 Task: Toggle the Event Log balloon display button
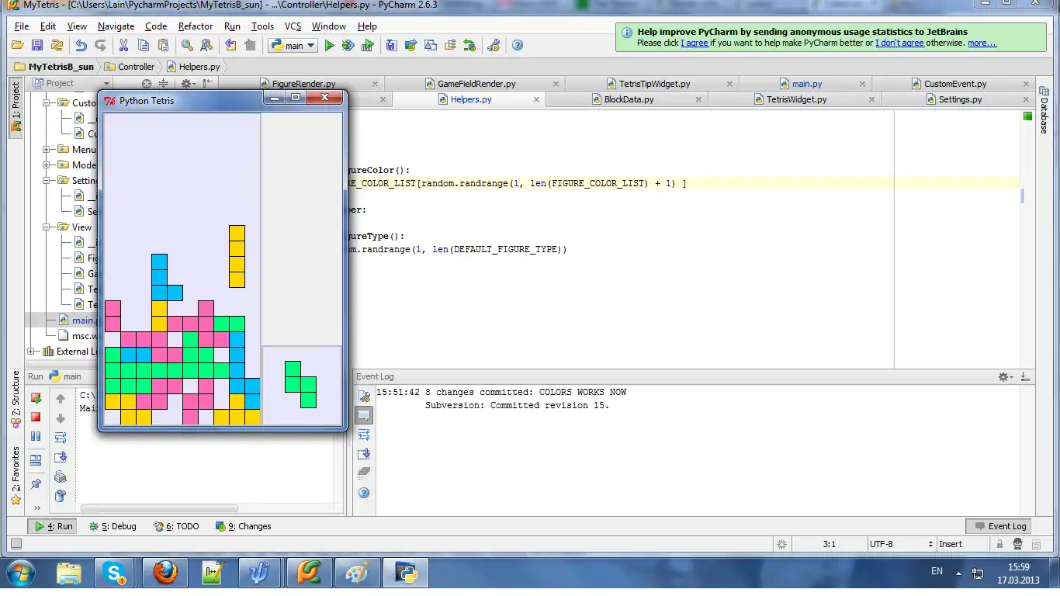click(364, 415)
